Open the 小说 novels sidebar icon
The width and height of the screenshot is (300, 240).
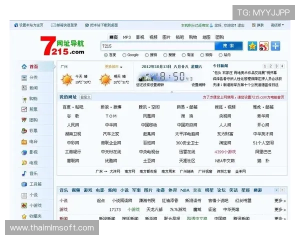(x=24, y=195)
